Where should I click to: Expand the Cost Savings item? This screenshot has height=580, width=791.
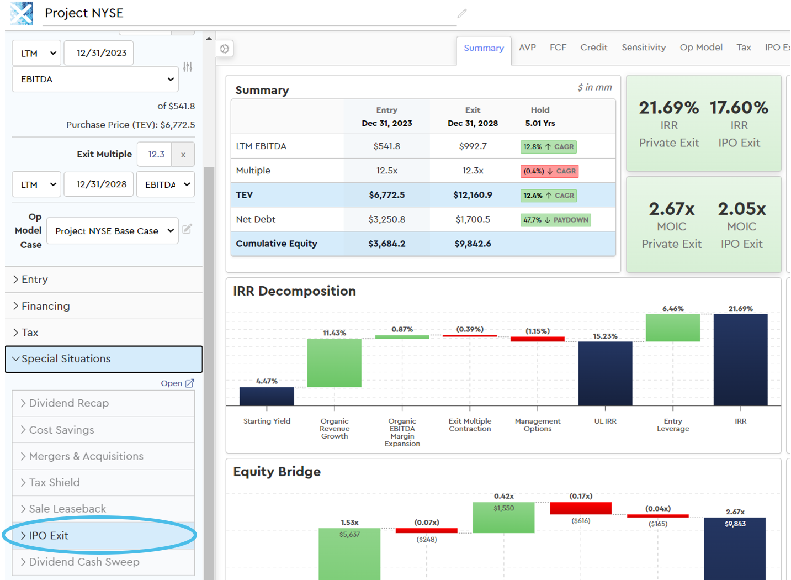(103, 430)
